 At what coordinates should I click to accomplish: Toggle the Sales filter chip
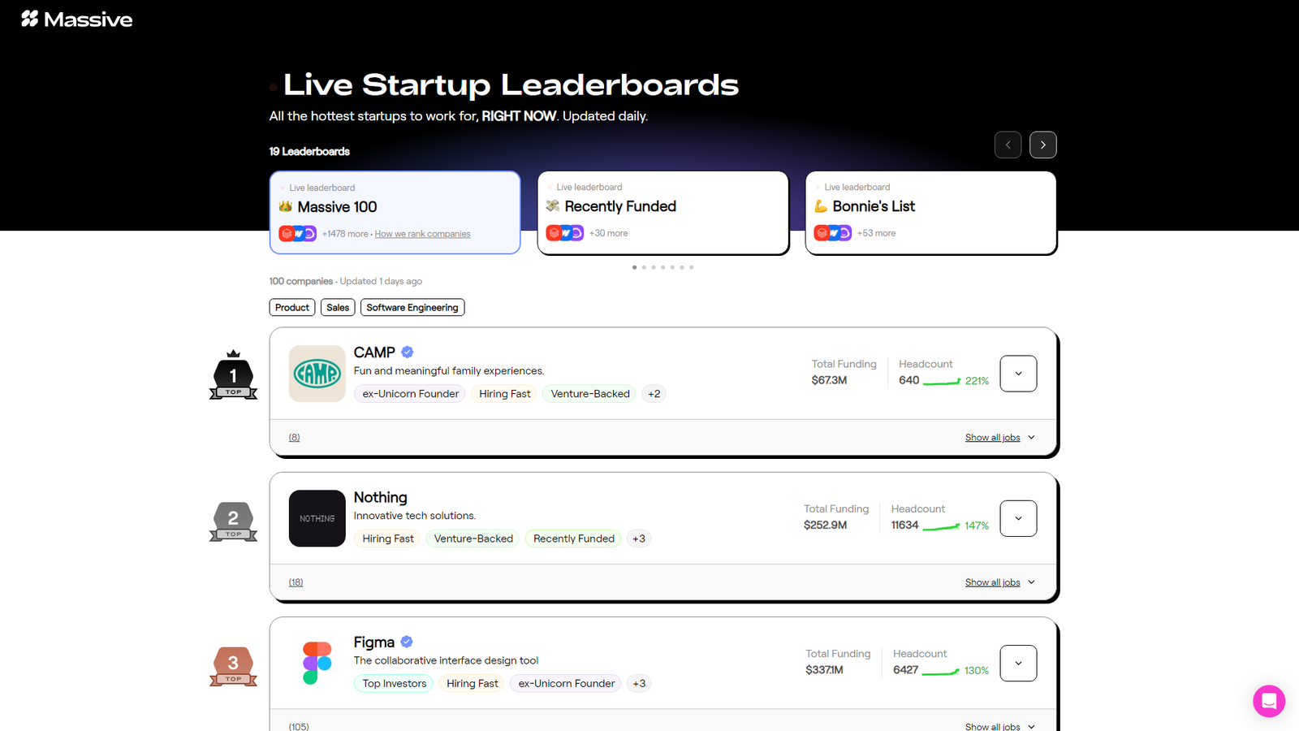click(x=338, y=307)
